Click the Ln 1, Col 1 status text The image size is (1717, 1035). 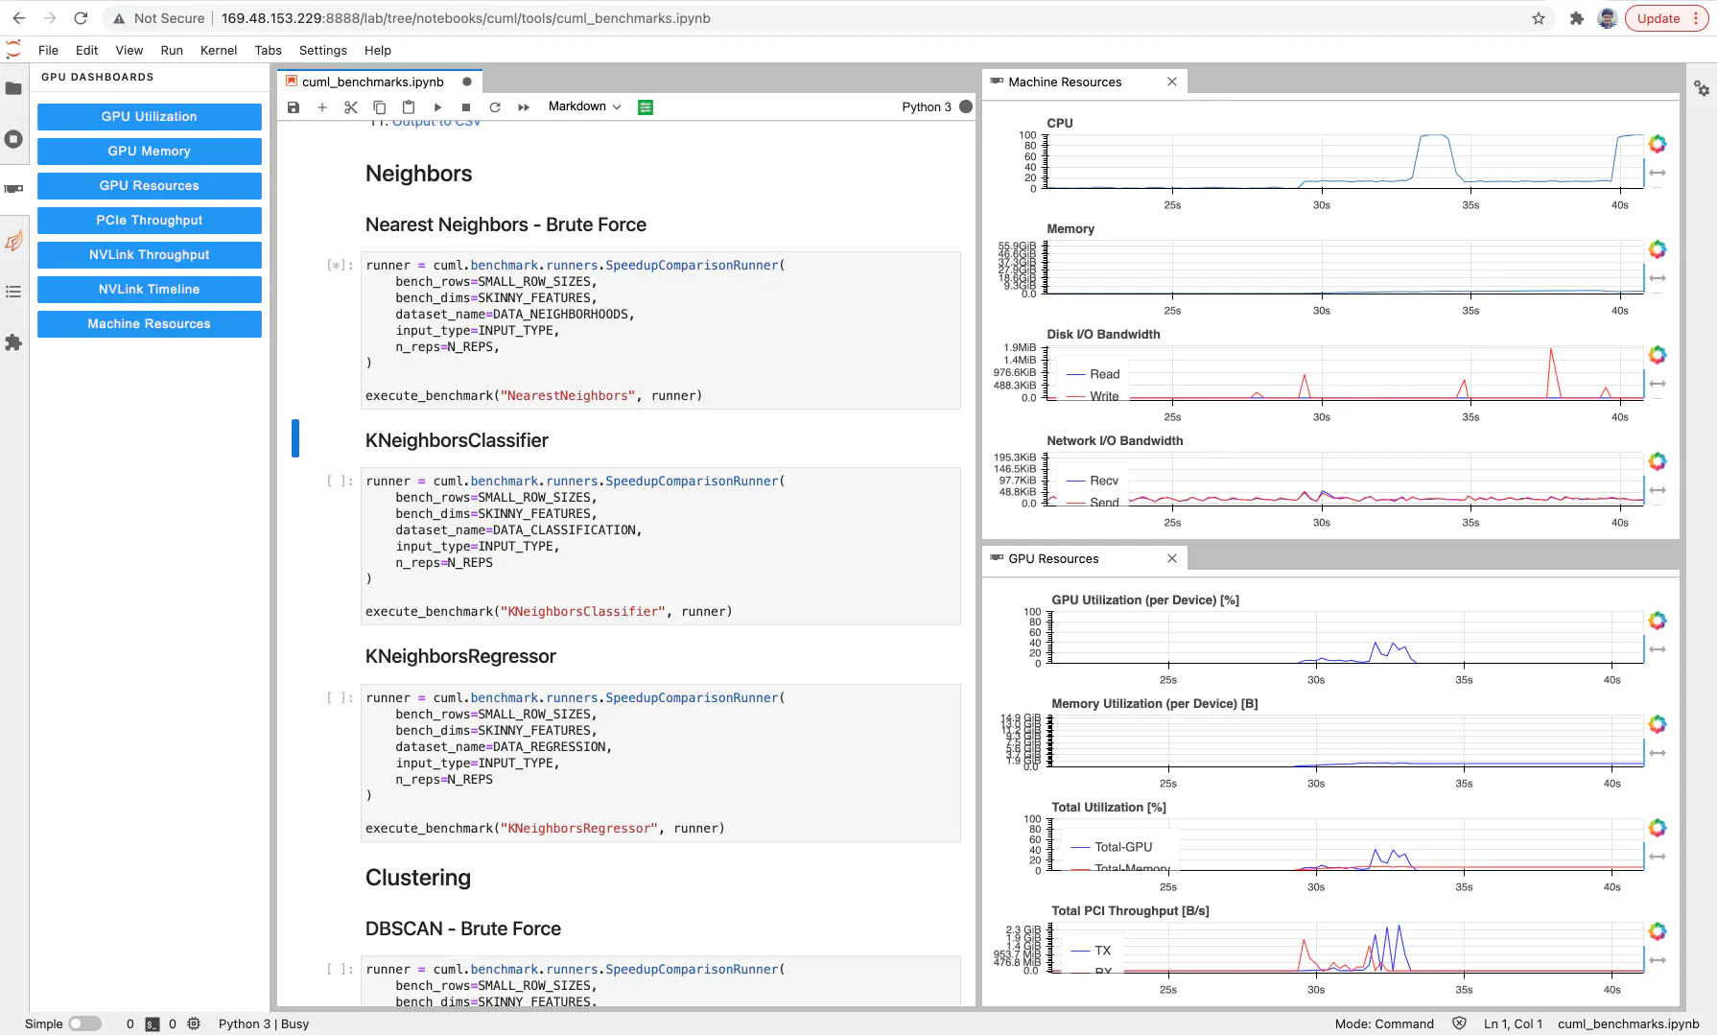click(1513, 1024)
